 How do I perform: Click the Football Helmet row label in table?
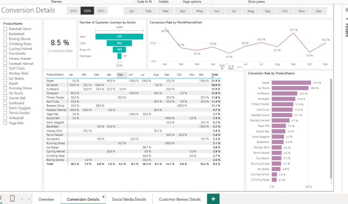pos(56,110)
